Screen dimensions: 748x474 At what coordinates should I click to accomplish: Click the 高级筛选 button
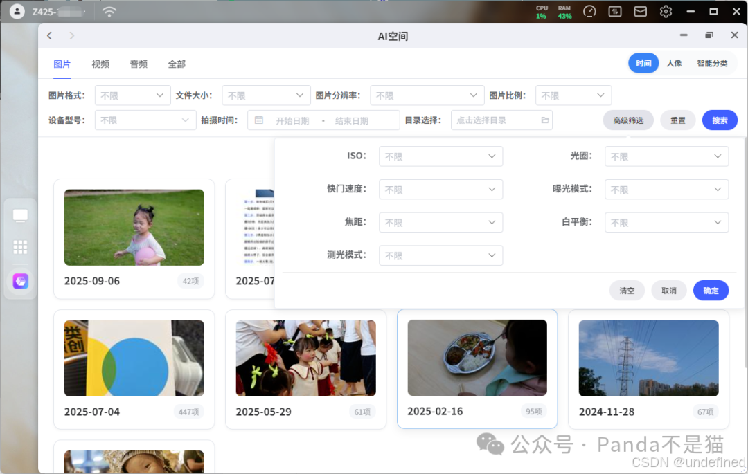click(628, 120)
